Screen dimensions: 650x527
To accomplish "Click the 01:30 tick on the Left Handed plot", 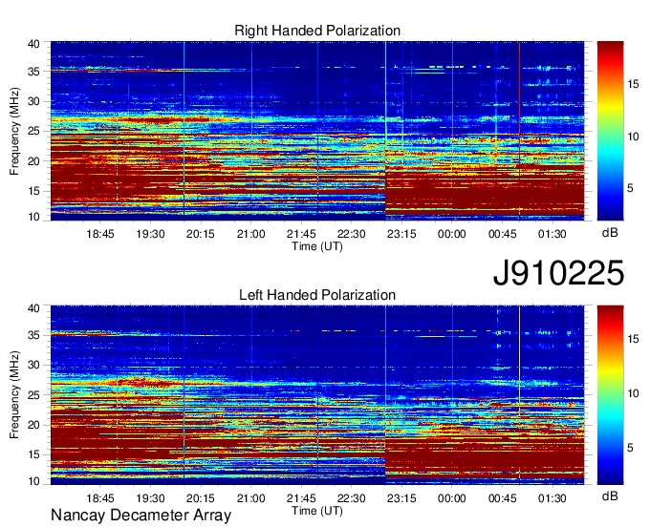I will (552, 498).
